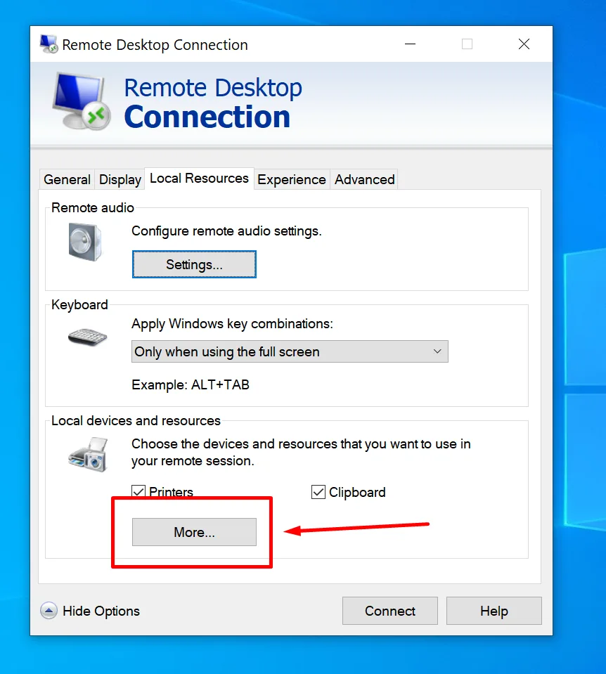This screenshot has width=606, height=674.
Task: Click the remote audio speaker icon
Action: click(x=85, y=242)
